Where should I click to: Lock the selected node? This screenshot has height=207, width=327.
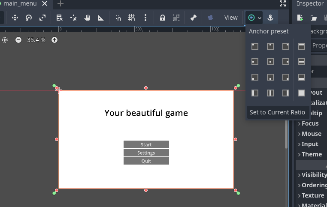[163, 18]
